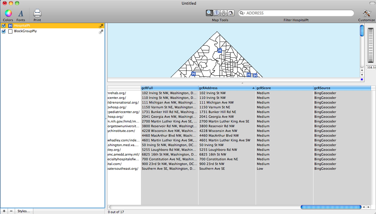Image resolution: width=376 pixels, height=214 pixels.
Task: Click the Filter HospitalPt address field
Action: pyautogui.click(x=295, y=13)
